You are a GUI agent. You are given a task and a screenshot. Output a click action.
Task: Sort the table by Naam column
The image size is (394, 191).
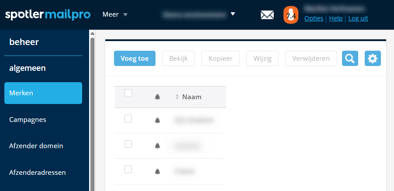click(191, 97)
